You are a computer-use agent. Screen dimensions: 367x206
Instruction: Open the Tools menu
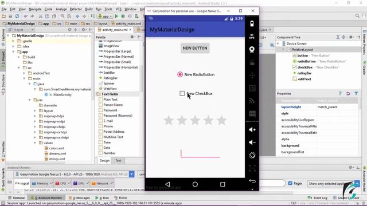[108, 9]
